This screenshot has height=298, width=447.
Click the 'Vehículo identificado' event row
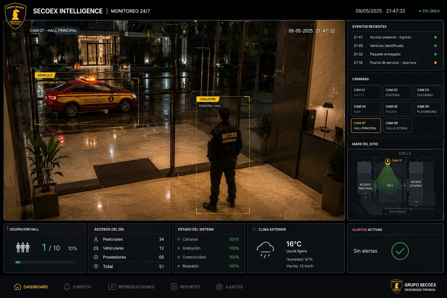(x=395, y=46)
